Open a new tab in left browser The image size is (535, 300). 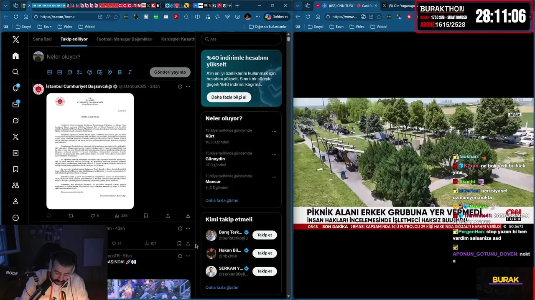(x=237, y=5)
